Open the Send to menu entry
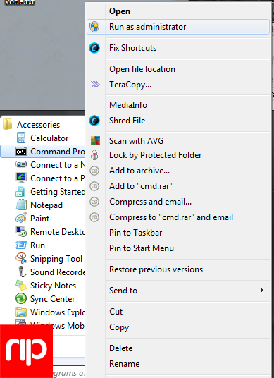The width and height of the screenshot is (274, 378). pos(178,291)
